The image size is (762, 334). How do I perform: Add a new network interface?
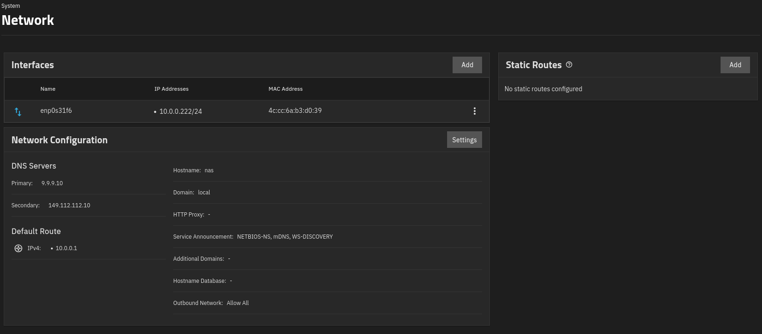(x=467, y=65)
